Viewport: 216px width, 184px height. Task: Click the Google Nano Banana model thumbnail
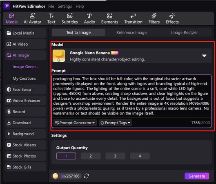[59, 56]
